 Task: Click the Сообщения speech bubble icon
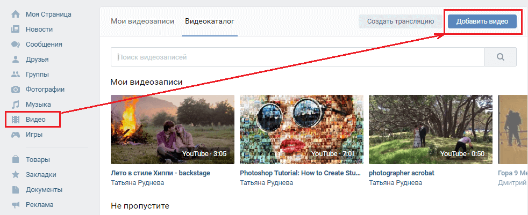[16, 45]
